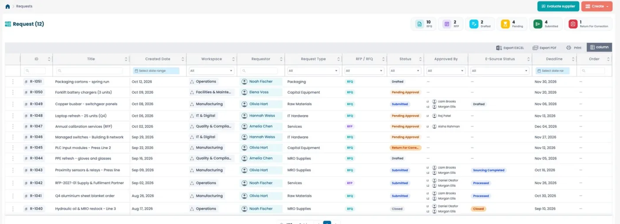Click the Evaluate supplier button
This screenshot has width=620, height=224.
[x=558, y=6]
